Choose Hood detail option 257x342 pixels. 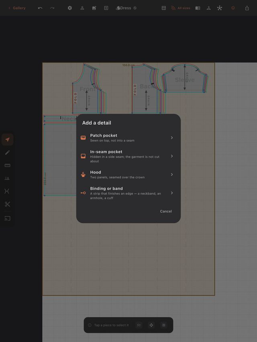[128, 174]
